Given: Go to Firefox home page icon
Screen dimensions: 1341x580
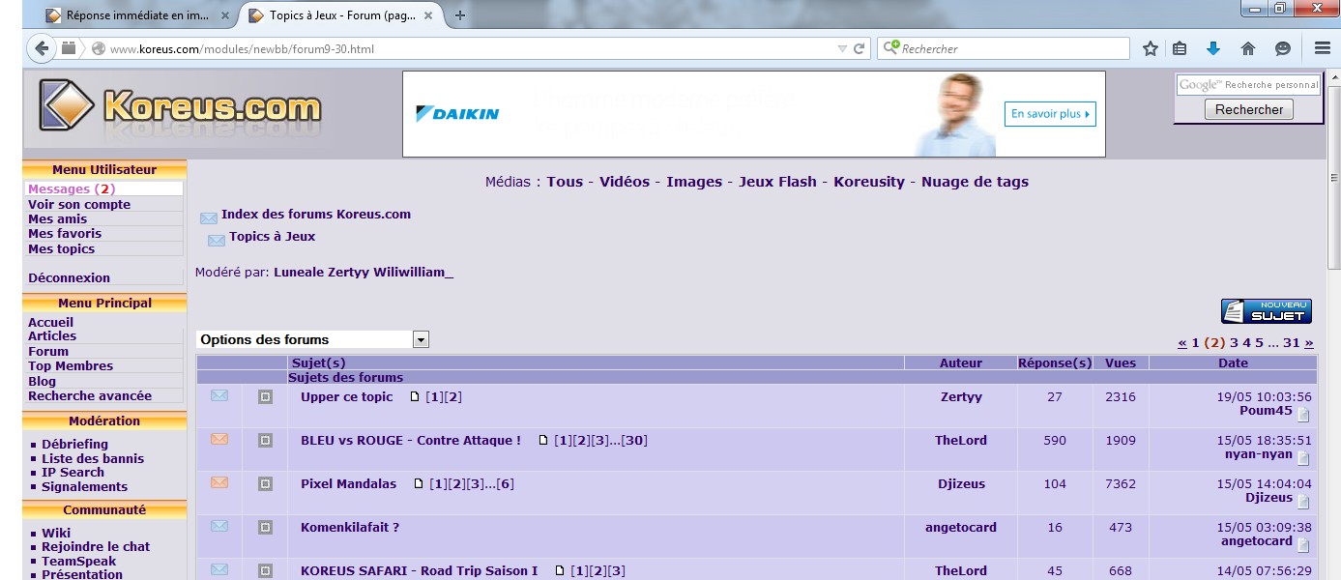Looking at the screenshot, I should pyautogui.click(x=1248, y=48).
